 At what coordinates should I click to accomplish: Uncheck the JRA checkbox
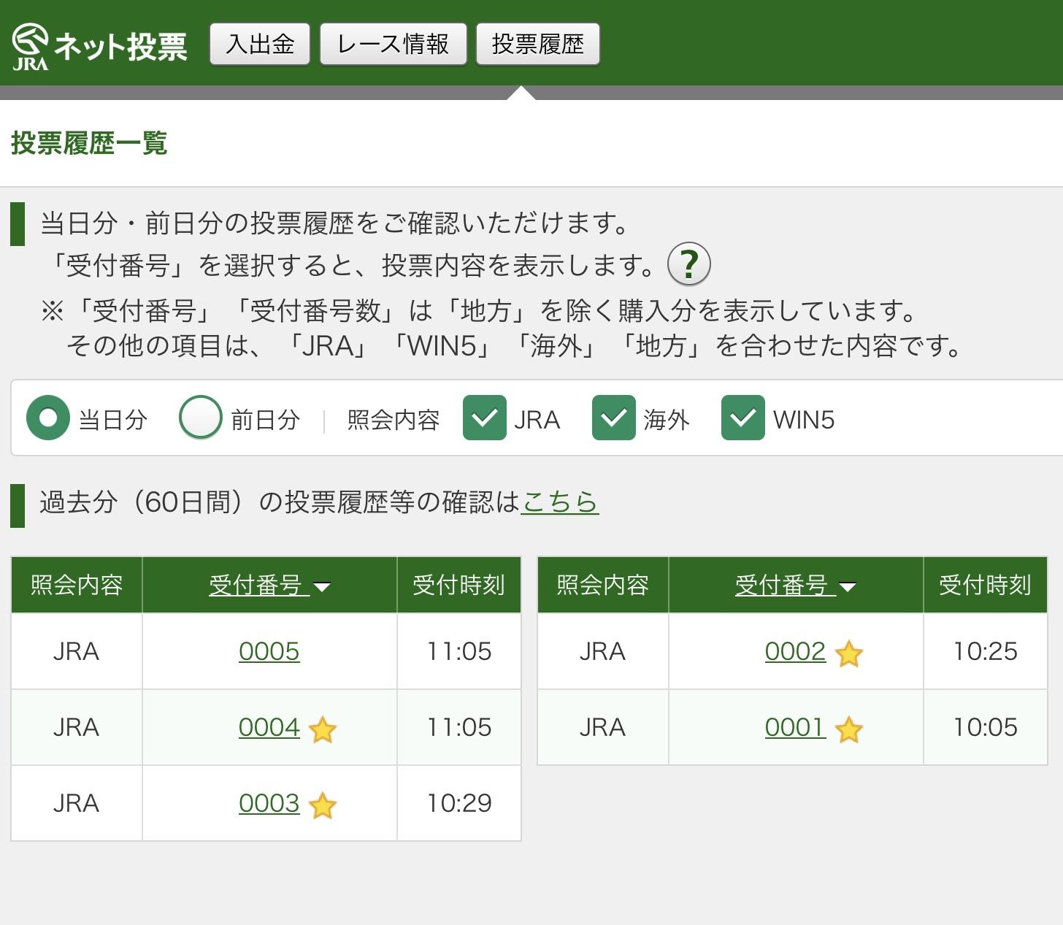coord(485,418)
